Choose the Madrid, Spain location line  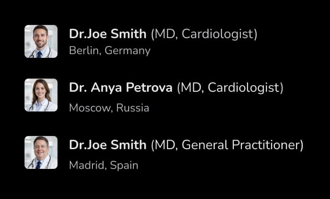(104, 166)
